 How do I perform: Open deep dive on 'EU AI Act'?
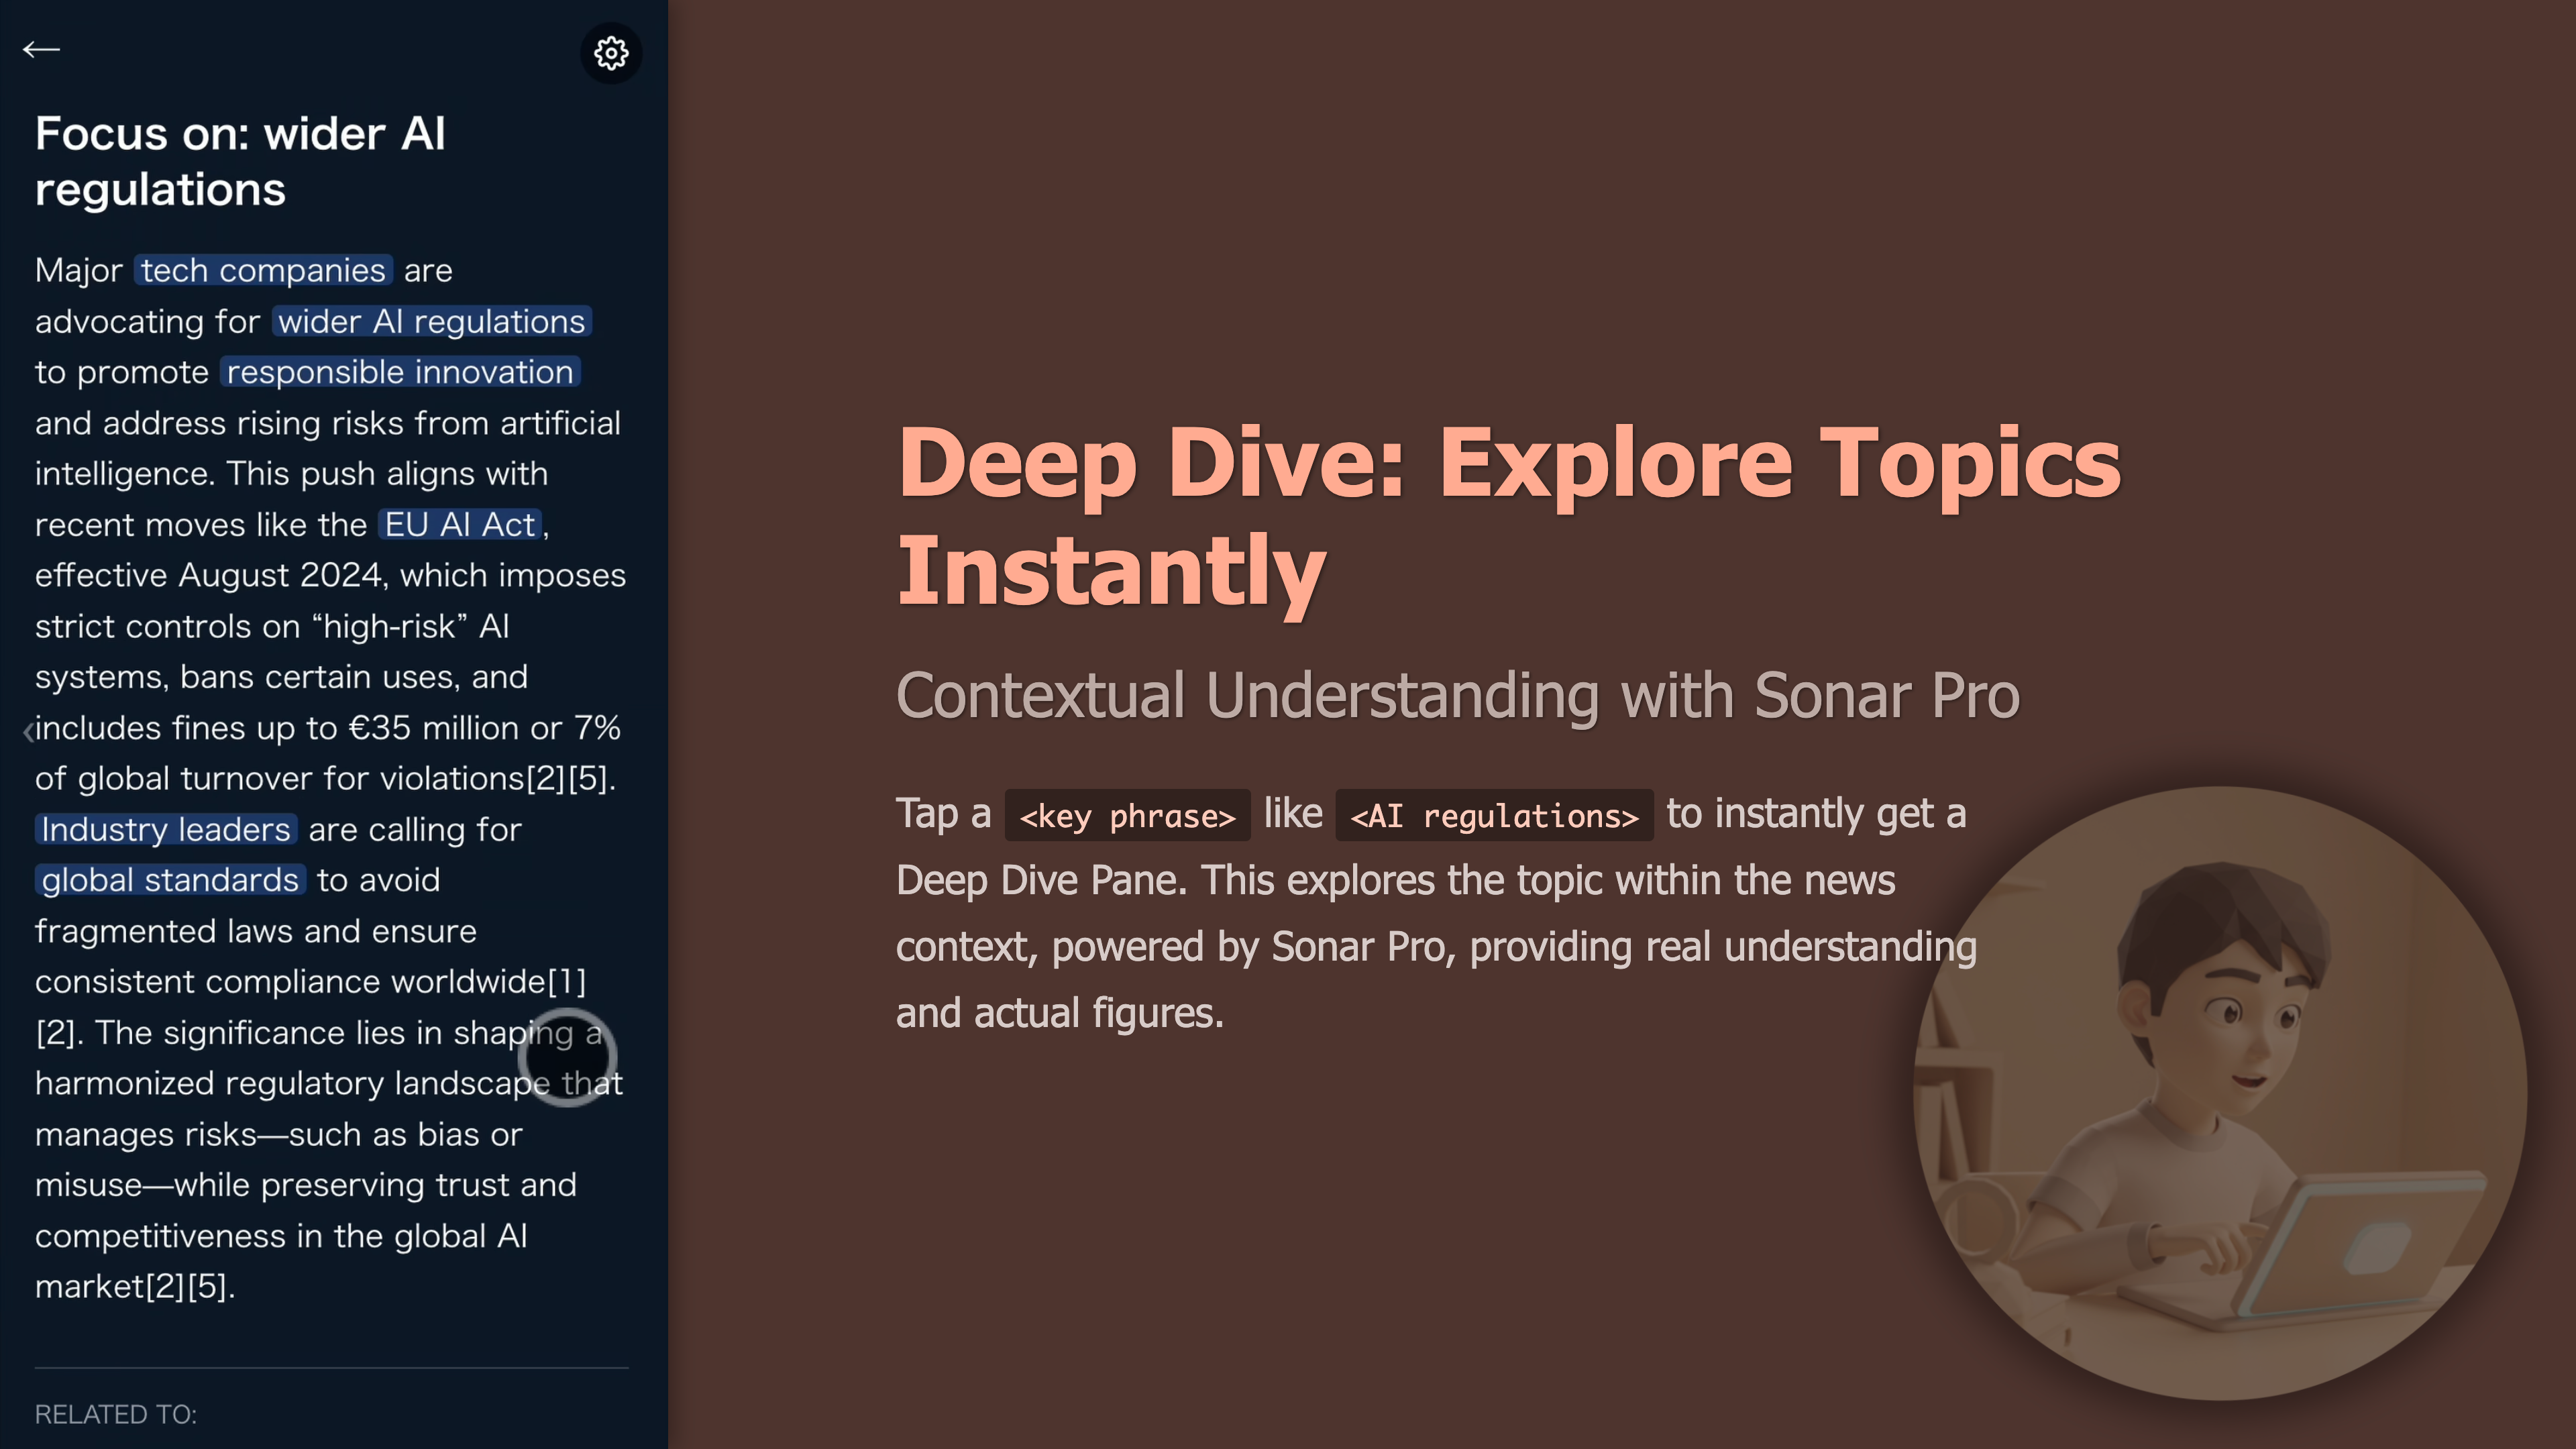coord(460,524)
